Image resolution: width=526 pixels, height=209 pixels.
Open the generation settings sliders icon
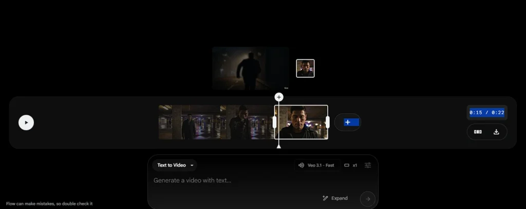click(x=368, y=165)
